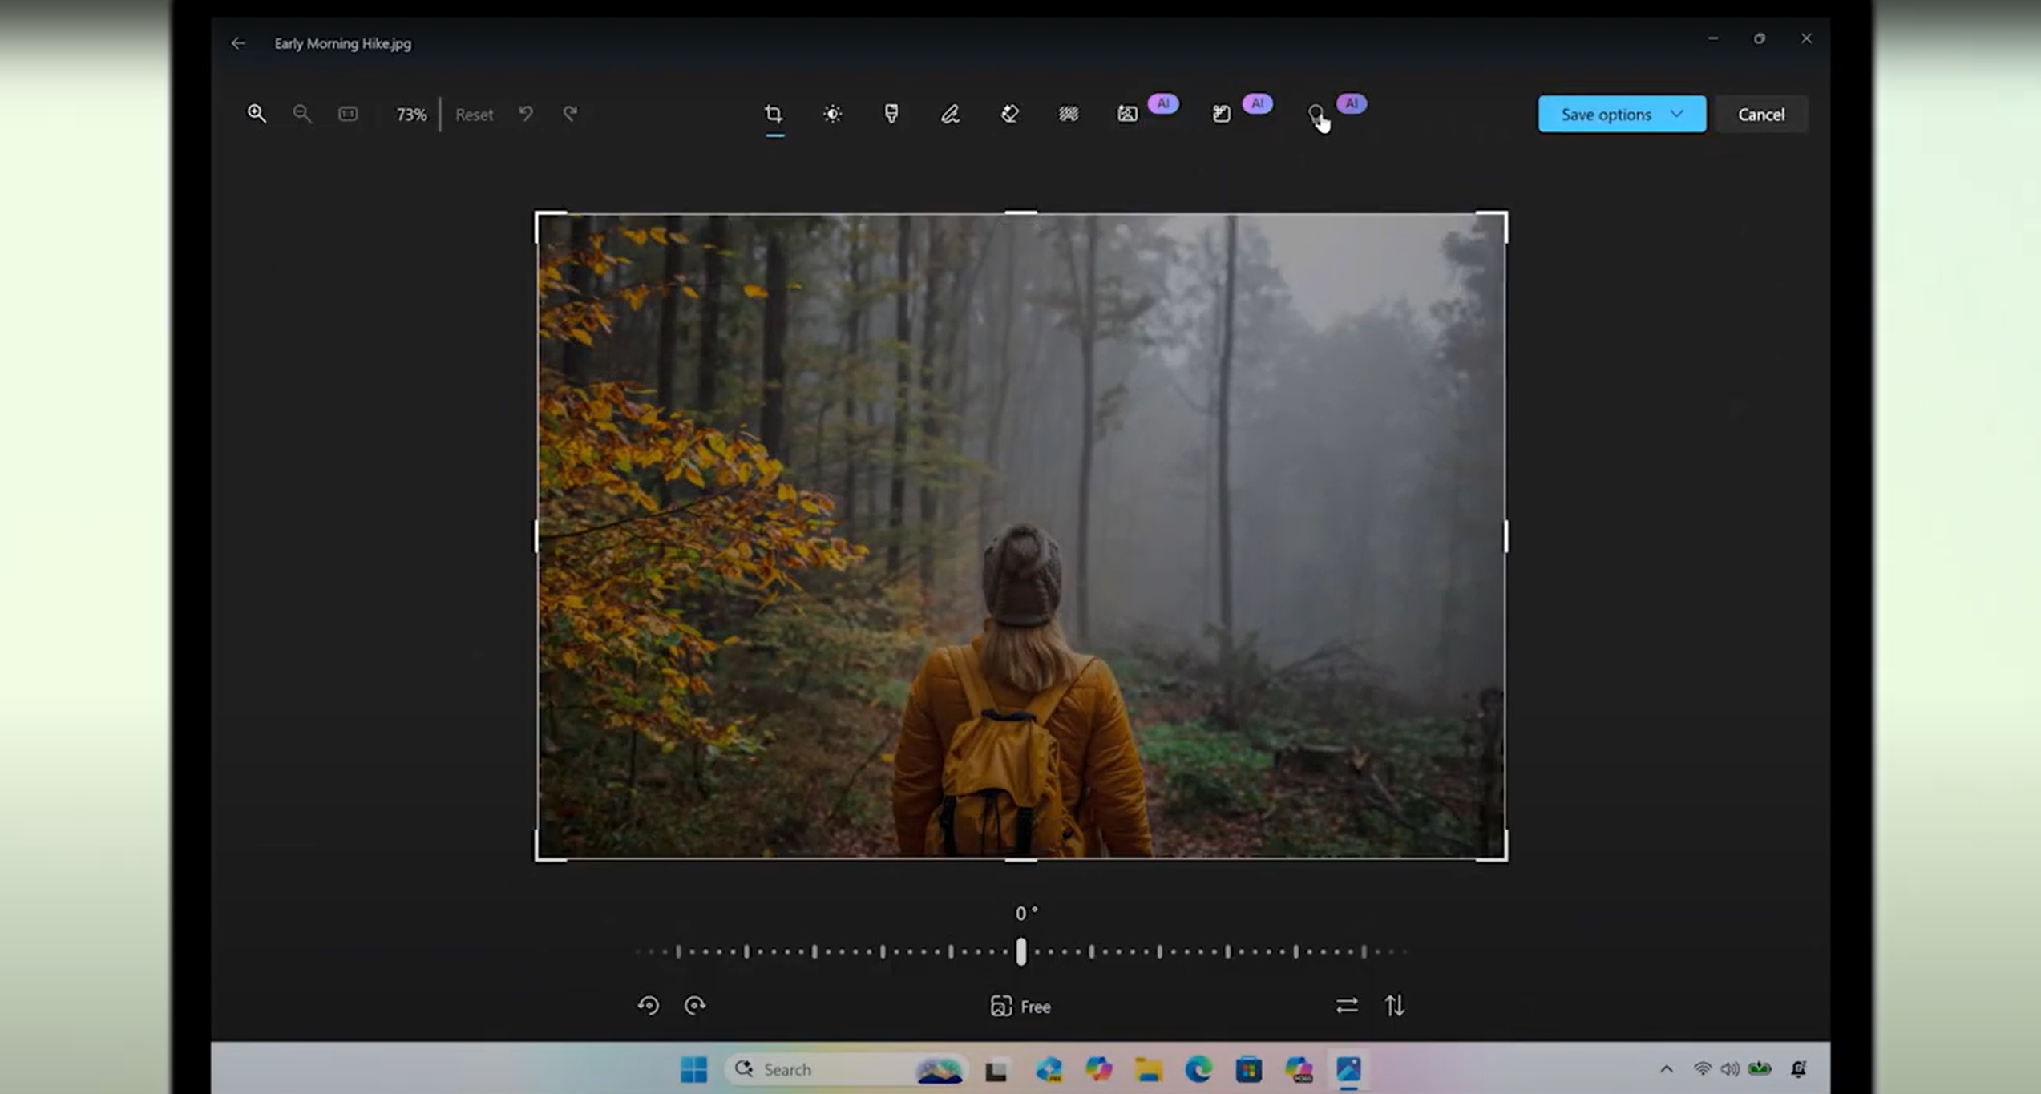Image resolution: width=2041 pixels, height=1094 pixels.
Task: Set rotation angle to zero on slider
Action: tap(1020, 954)
